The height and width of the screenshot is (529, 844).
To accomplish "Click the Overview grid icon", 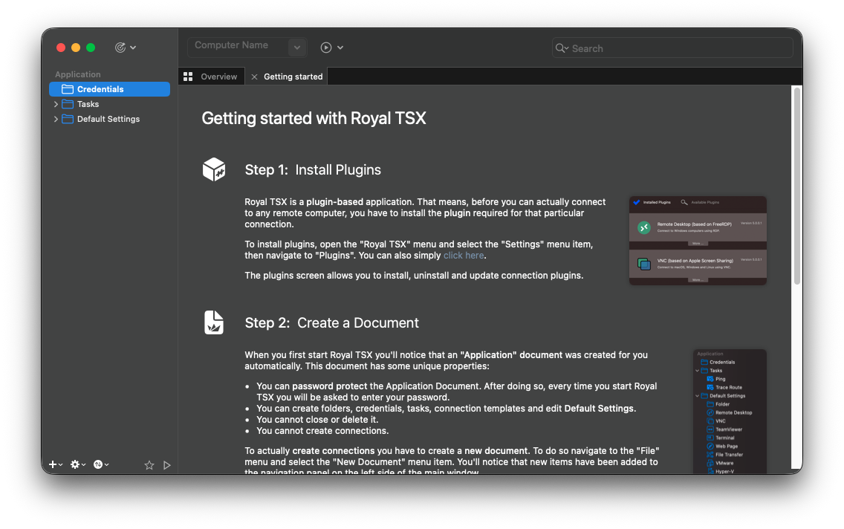I will tap(188, 77).
